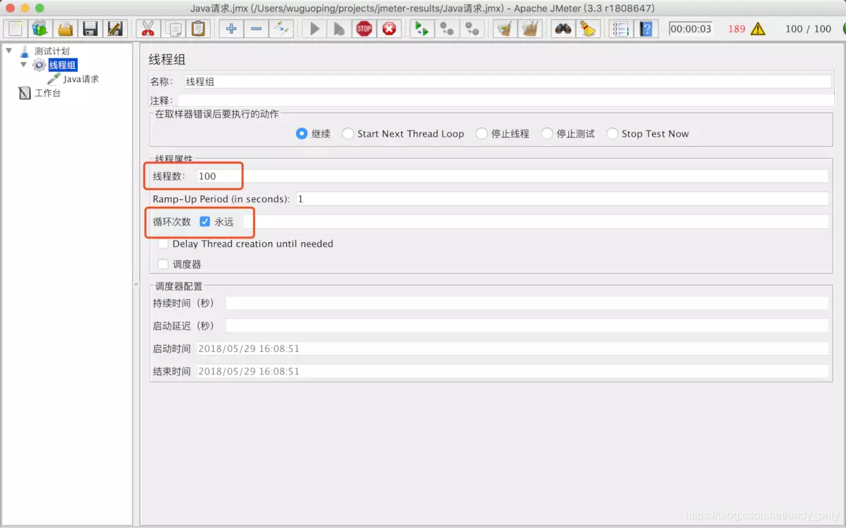Click the Clear results broom icon
This screenshot has width=846, height=528.
pos(504,29)
